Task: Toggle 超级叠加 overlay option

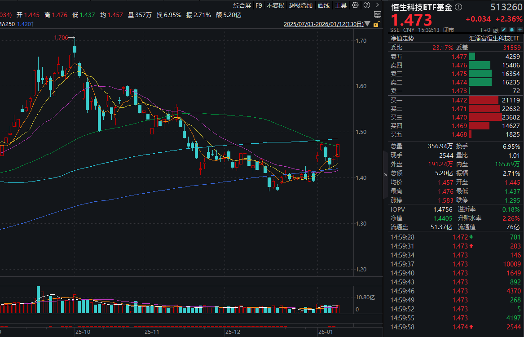Action: pyautogui.click(x=301, y=5)
